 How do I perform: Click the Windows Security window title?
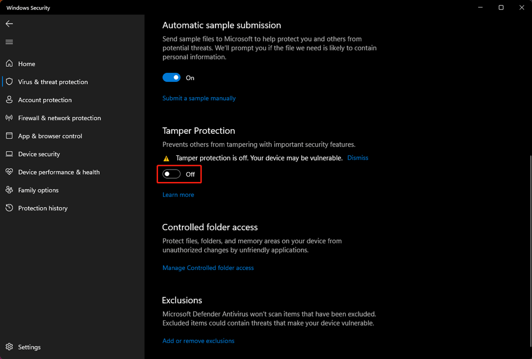(x=28, y=7)
